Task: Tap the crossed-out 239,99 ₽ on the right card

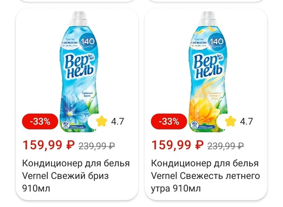Action: pyautogui.click(x=225, y=146)
